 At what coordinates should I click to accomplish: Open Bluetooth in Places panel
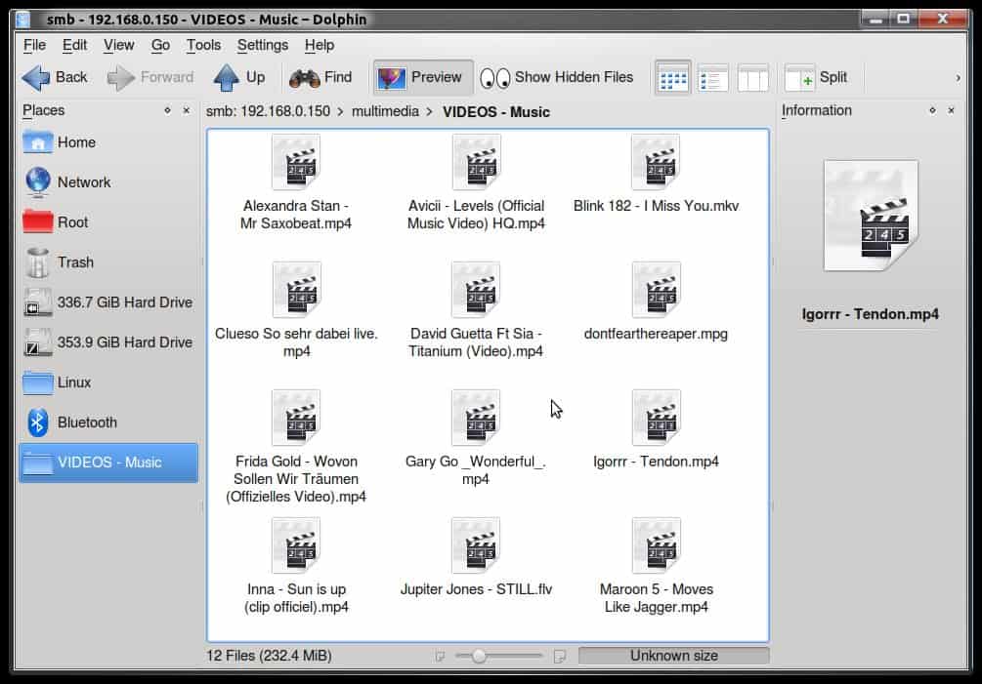[108, 422]
